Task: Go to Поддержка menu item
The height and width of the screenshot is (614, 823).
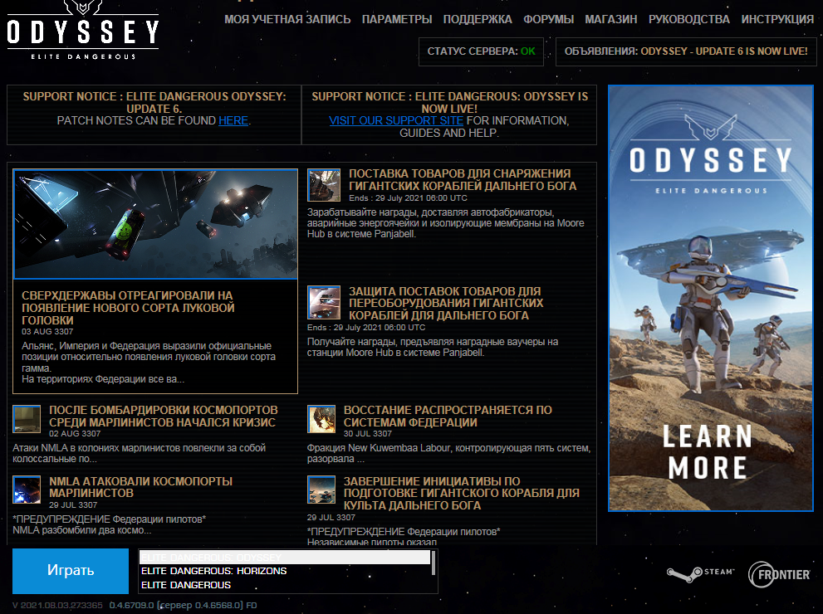Action: 478,19
